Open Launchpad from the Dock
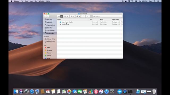 coord(27,92)
